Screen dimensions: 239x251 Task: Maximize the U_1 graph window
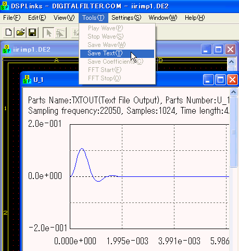pyautogui.click(x=220, y=80)
